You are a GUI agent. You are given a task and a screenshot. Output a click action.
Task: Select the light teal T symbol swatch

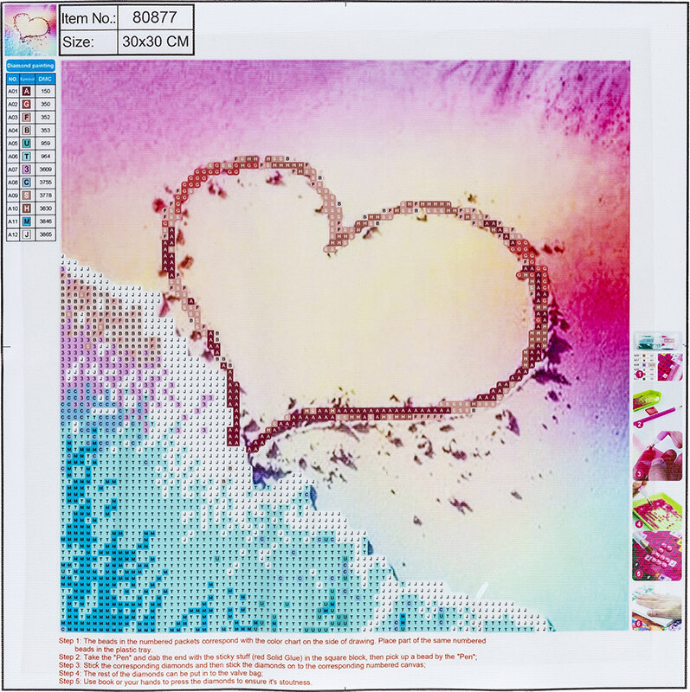27,156
